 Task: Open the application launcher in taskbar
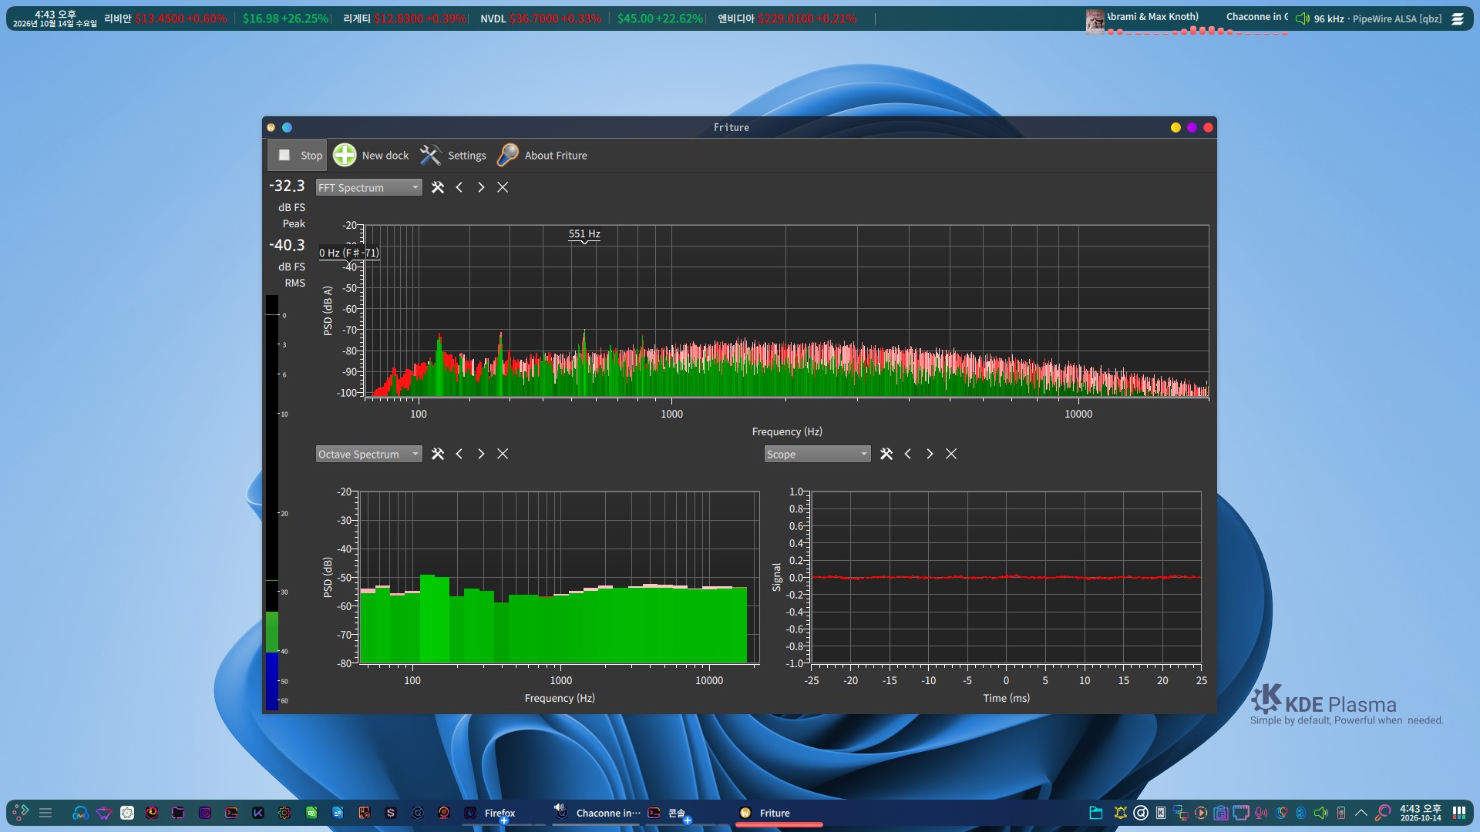21,812
